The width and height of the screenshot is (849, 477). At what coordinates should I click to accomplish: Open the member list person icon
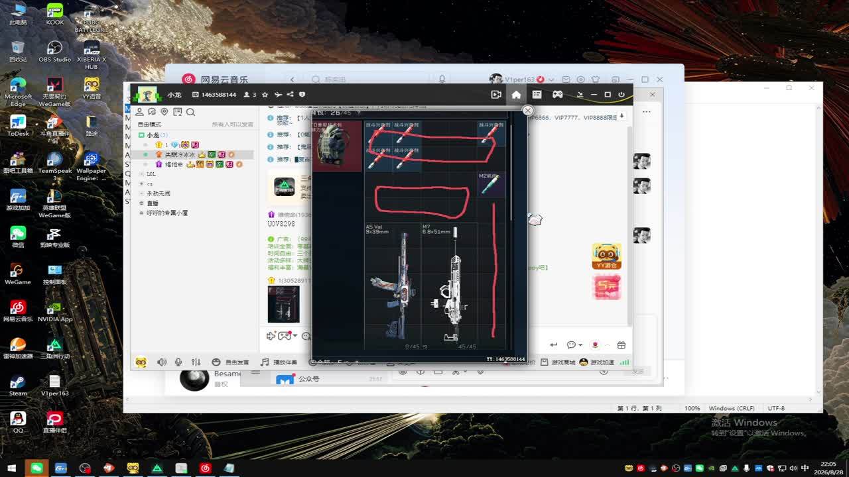140,112
